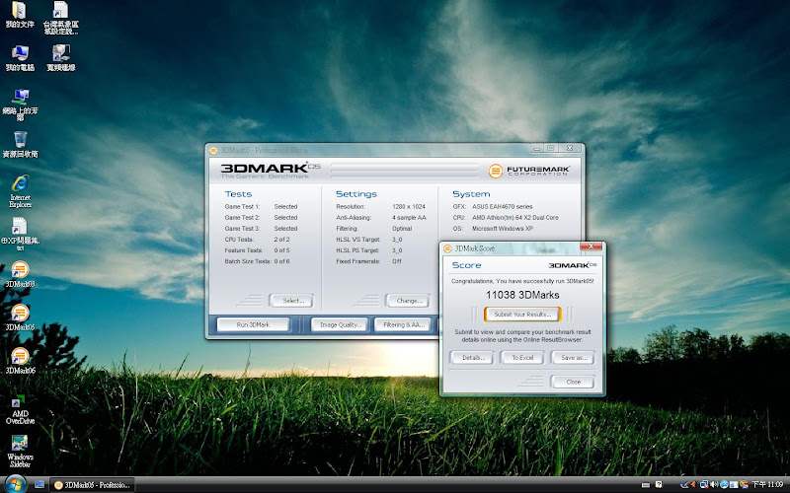
Task: Click the Batch Size Tests value 0 of 6
Action: [x=281, y=261]
